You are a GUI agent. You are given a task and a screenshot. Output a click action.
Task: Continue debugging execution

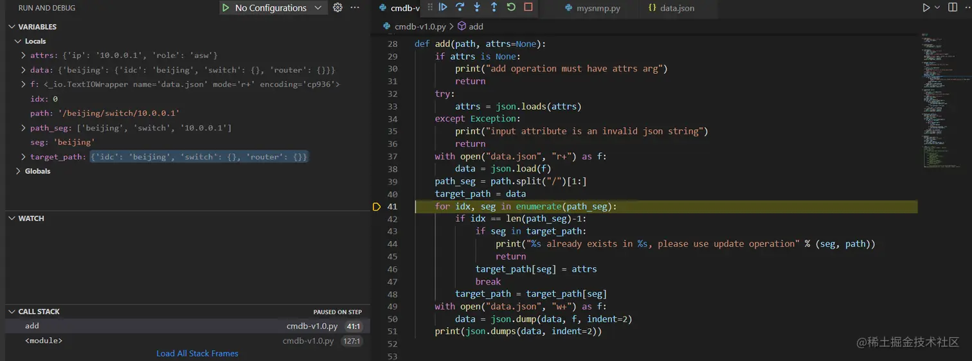tap(443, 7)
